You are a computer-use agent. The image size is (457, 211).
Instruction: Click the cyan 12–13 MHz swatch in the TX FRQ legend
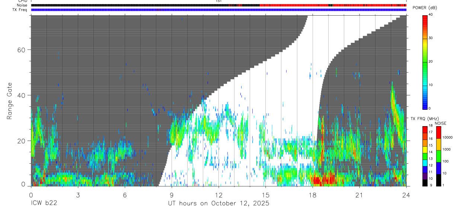coord(425,163)
